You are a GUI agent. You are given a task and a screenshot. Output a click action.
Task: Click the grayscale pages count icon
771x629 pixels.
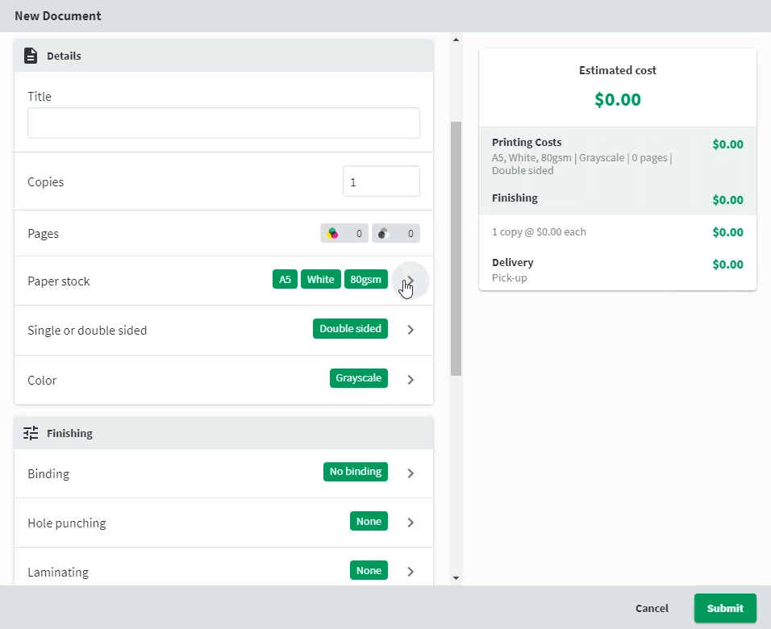383,233
